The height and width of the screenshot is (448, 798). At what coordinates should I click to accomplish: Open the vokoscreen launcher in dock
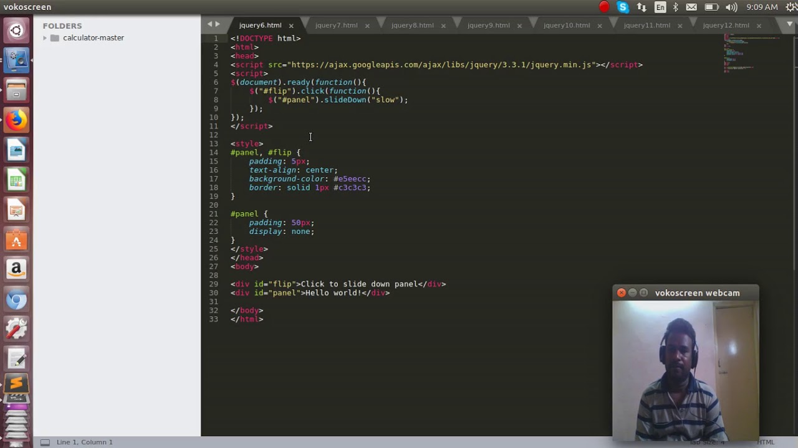pyautogui.click(x=16, y=60)
